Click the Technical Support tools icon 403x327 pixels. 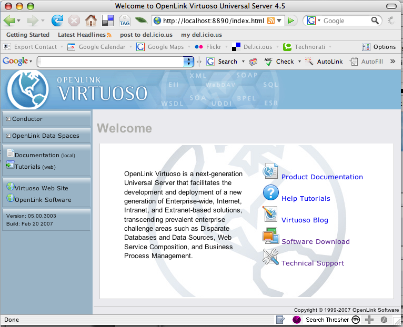tap(270, 257)
